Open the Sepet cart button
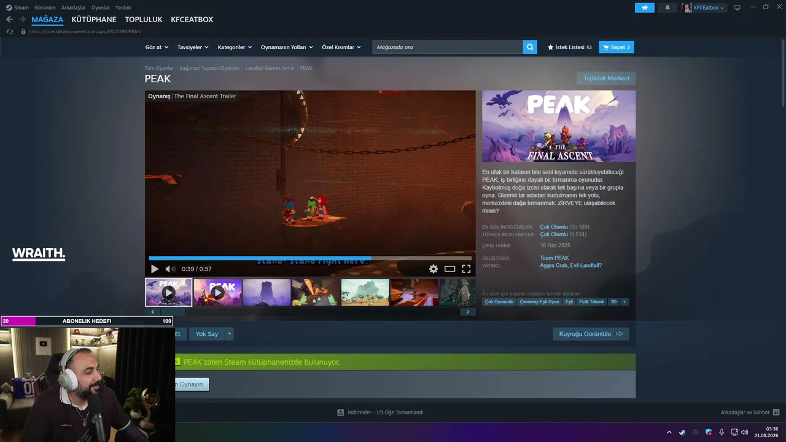The width and height of the screenshot is (786, 442). coord(617,47)
